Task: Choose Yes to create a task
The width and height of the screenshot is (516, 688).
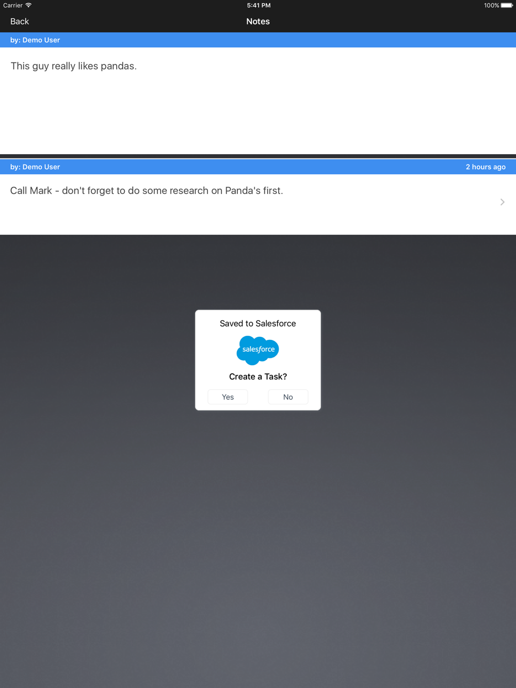Action: tap(228, 397)
